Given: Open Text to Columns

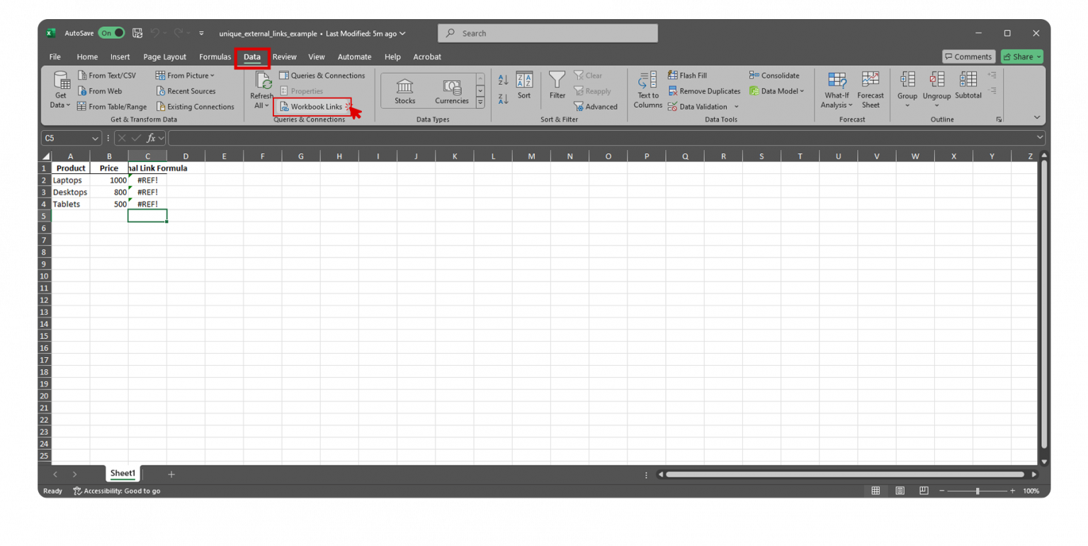Looking at the screenshot, I should [x=647, y=90].
